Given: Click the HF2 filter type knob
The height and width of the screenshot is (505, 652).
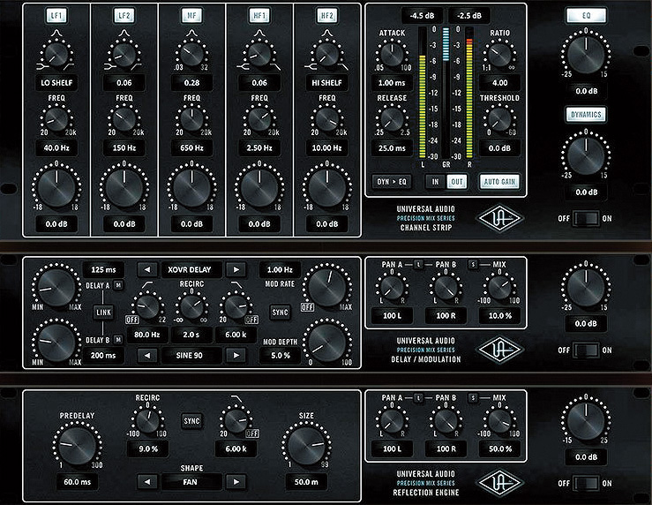Looking at the screenshot, I should (327, 56).
